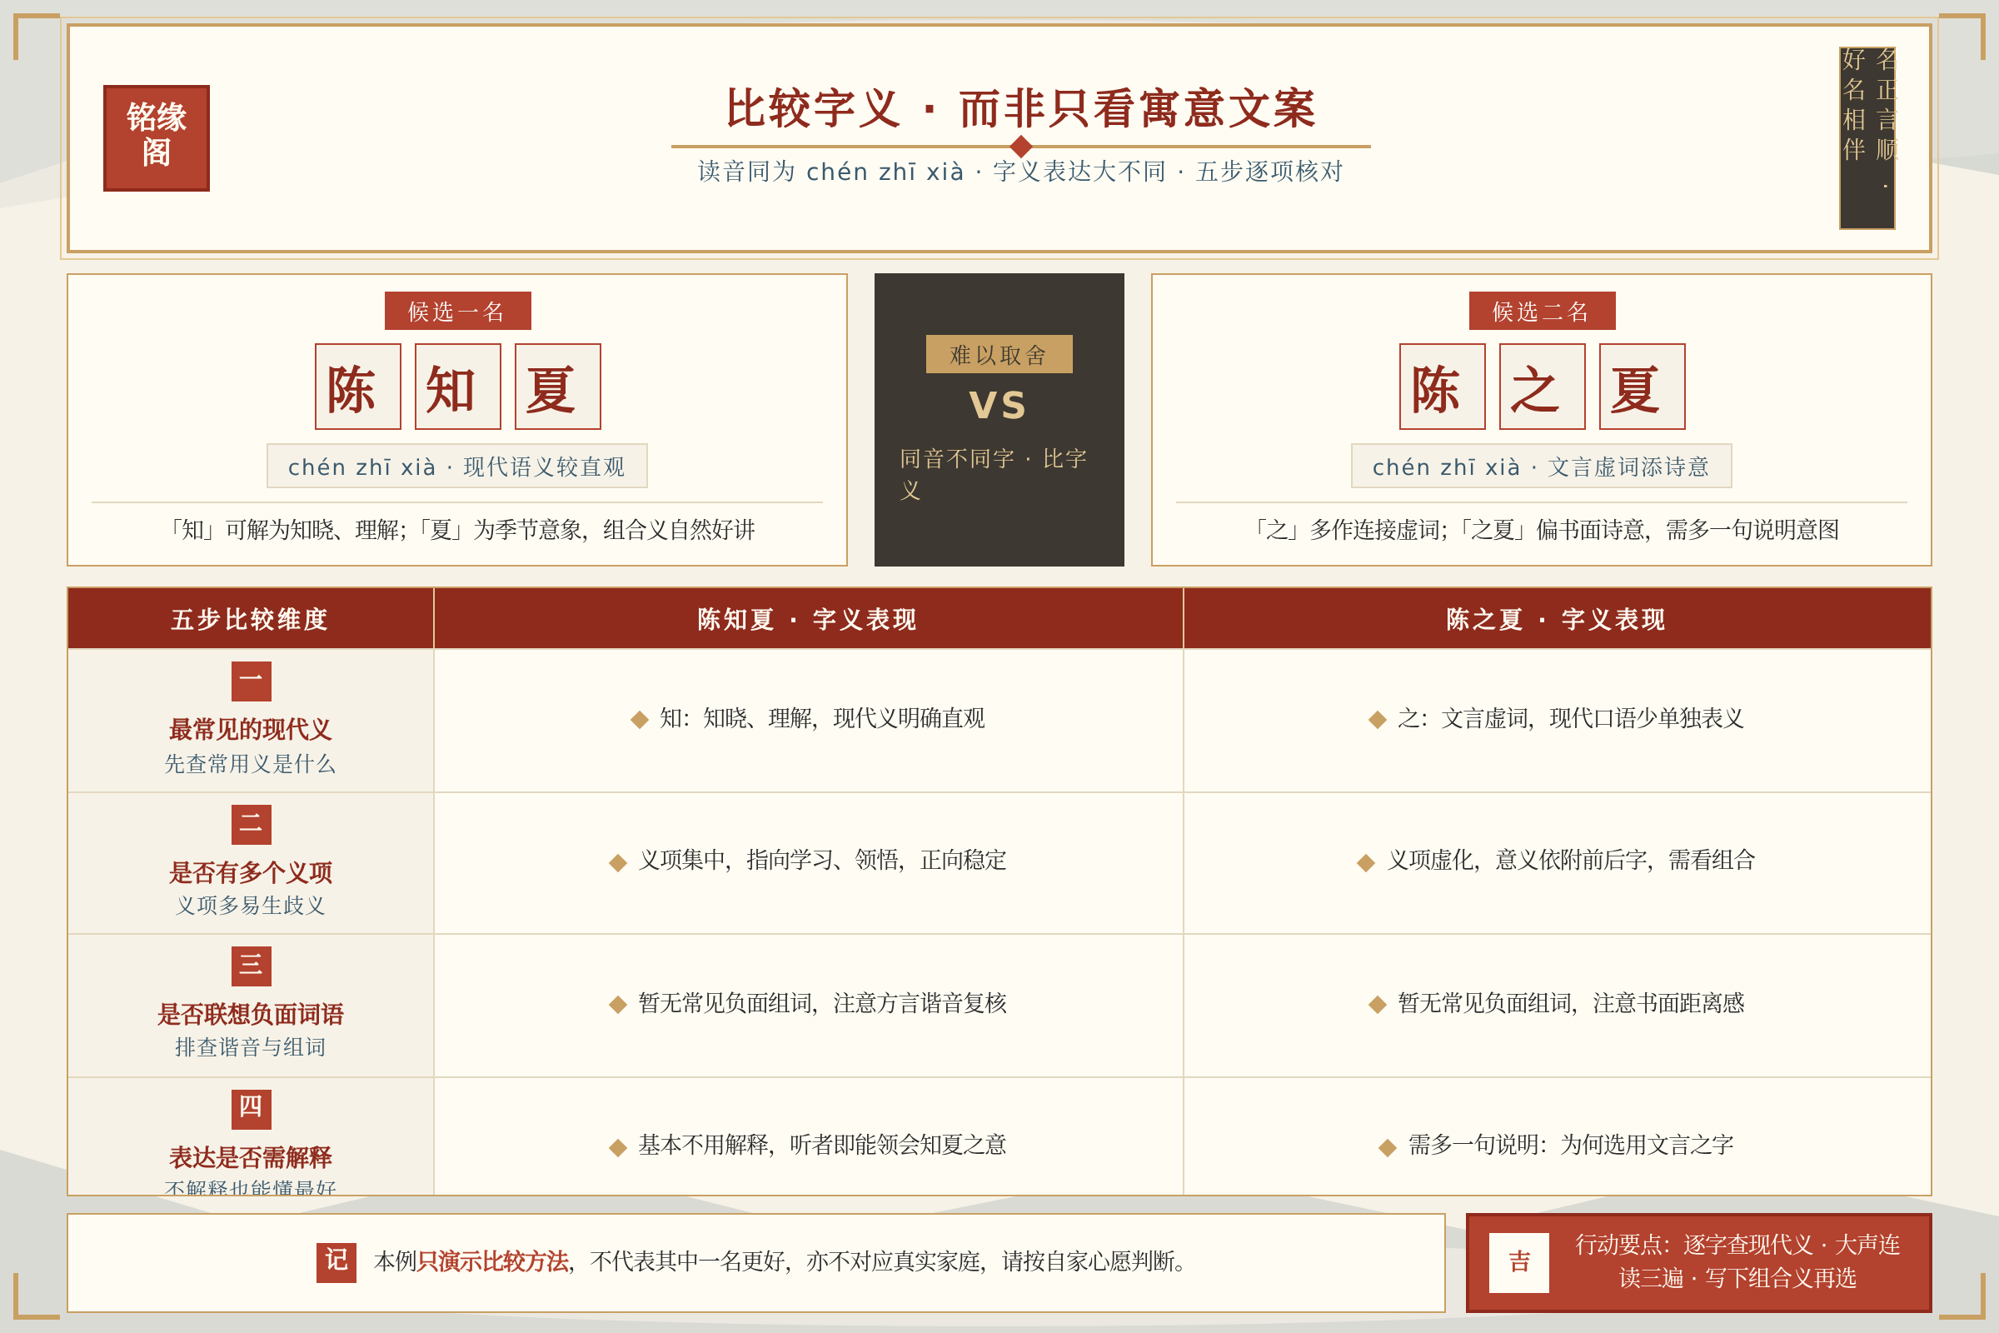
Task: Click cell 知：知晓、理解，现代义明确直观
Action: click(808, 719)
